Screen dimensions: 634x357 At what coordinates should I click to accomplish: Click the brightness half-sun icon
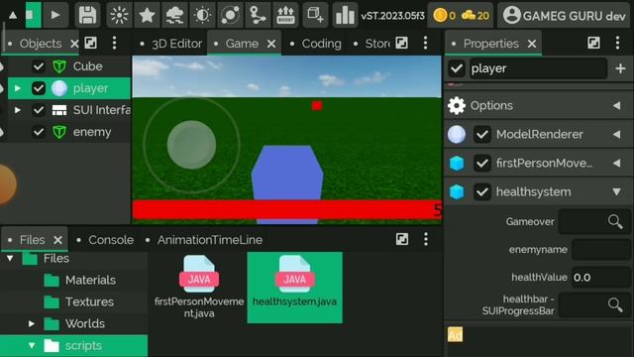point(202,15)
